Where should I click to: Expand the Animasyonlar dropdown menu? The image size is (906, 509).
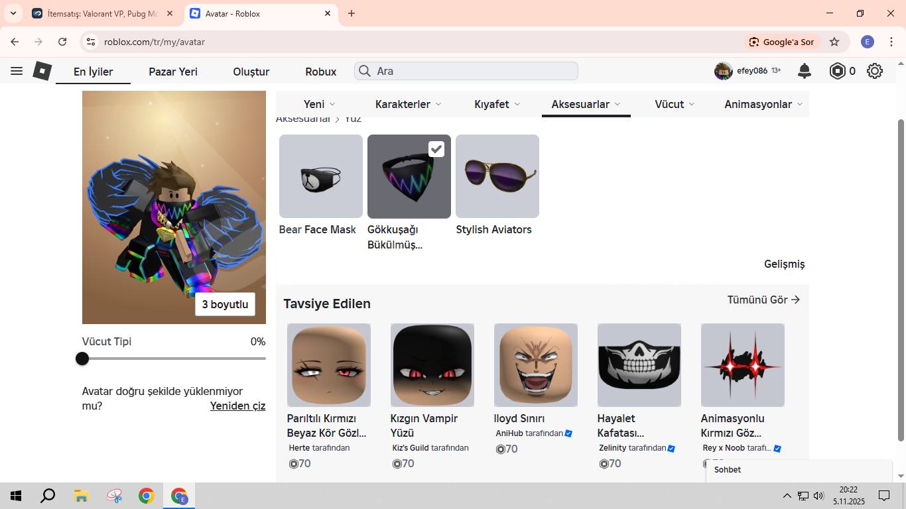point(763,104)
